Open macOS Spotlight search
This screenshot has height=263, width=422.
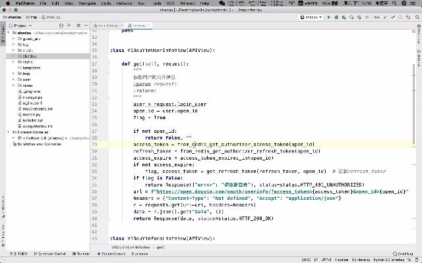tap(394, 3)
